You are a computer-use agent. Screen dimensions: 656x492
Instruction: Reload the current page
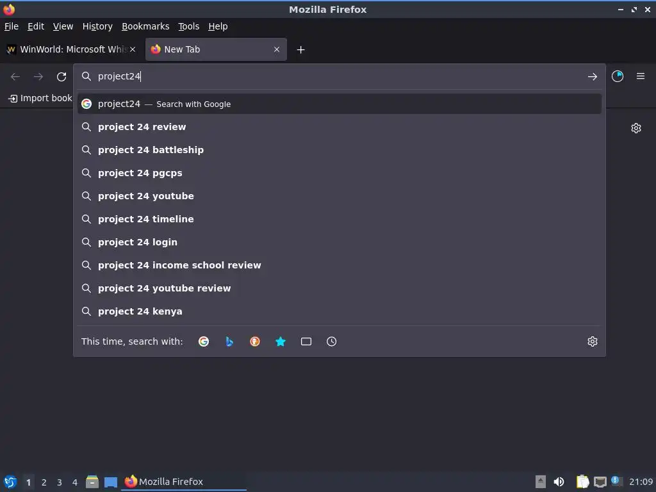[61, 77]
